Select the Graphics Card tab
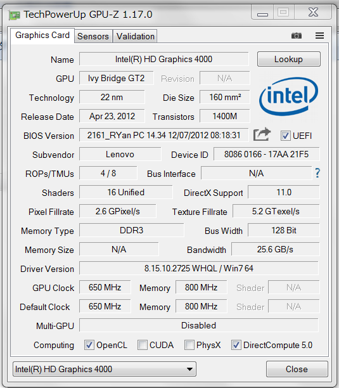 (x=42, y=36)
